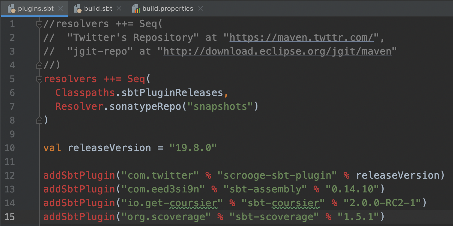
Task: Click the build.sbt file icon
Action: [78, 8]
